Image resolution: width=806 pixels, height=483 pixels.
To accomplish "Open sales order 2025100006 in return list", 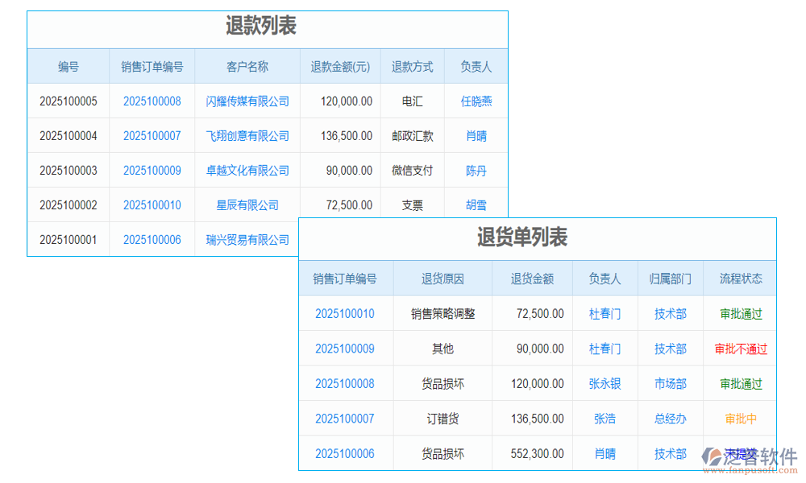I will [x=345, y=453].
